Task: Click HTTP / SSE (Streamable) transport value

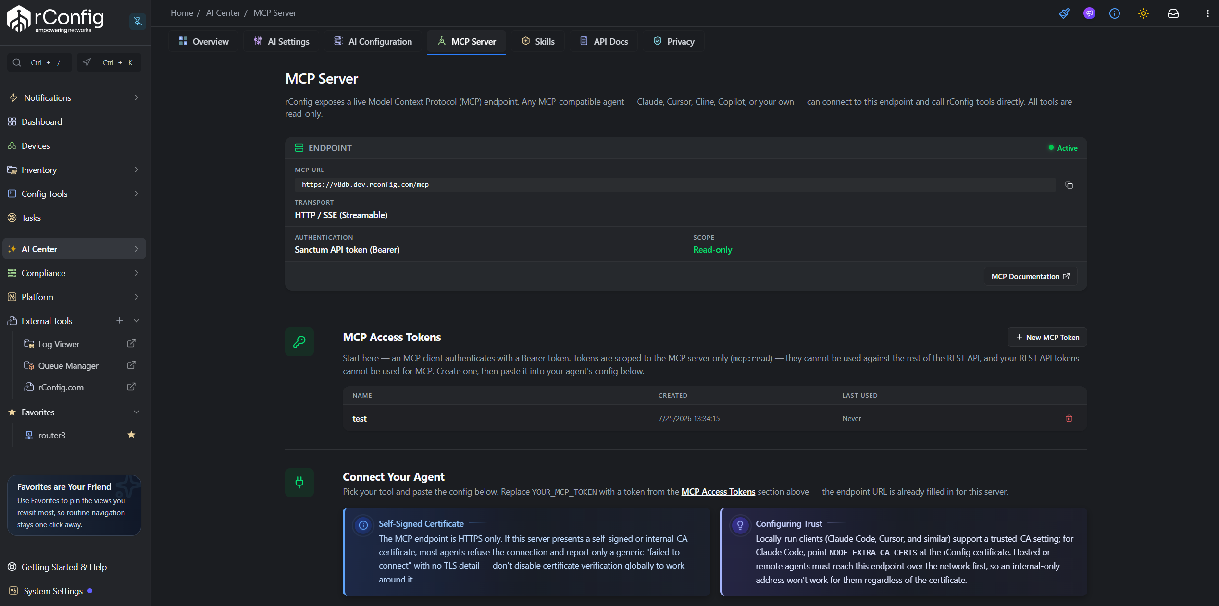Action: tap(341, 215)
